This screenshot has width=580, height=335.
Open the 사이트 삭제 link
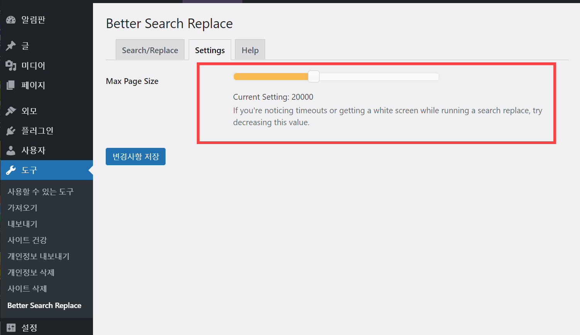pyautogui.click(x=27, y=288)
